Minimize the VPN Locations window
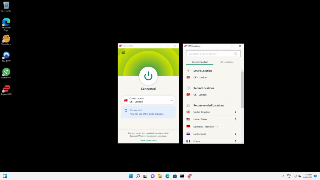Viewport: 320px width, 180px height. (x=225, y=46)
